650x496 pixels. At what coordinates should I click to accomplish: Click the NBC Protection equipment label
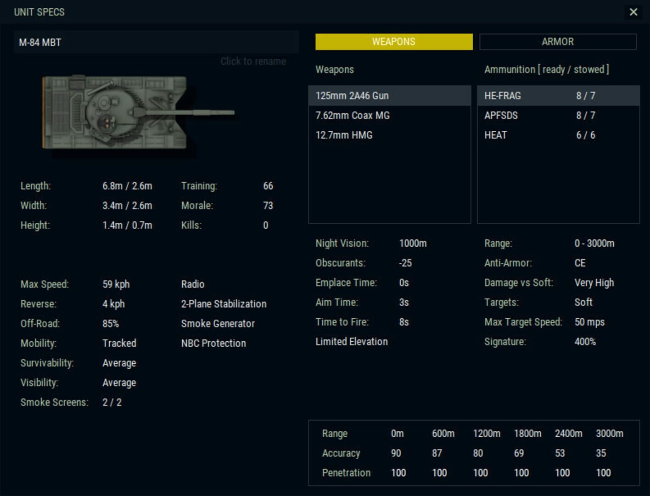(213, 343)
